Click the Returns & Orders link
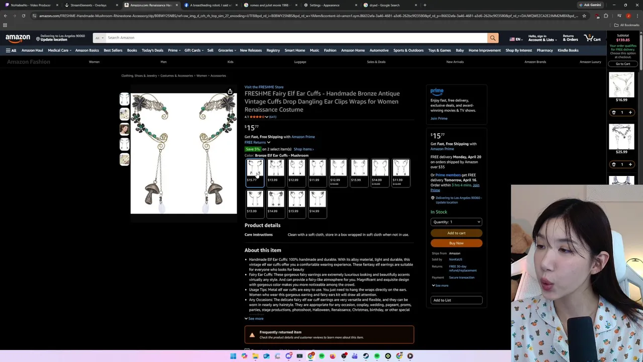This screenshot has width=643, height=362. tap(570, 38)
